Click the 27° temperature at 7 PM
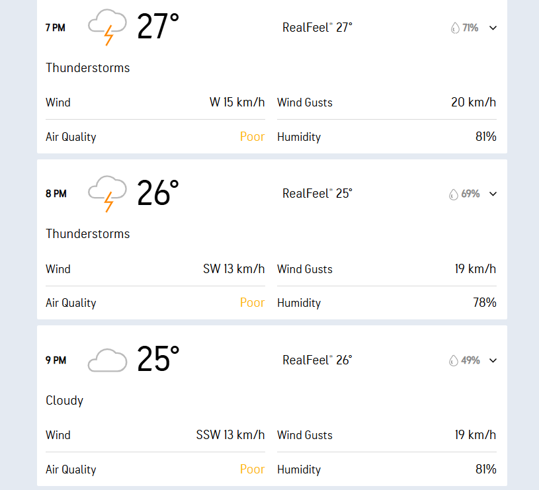 click(158, 26)
